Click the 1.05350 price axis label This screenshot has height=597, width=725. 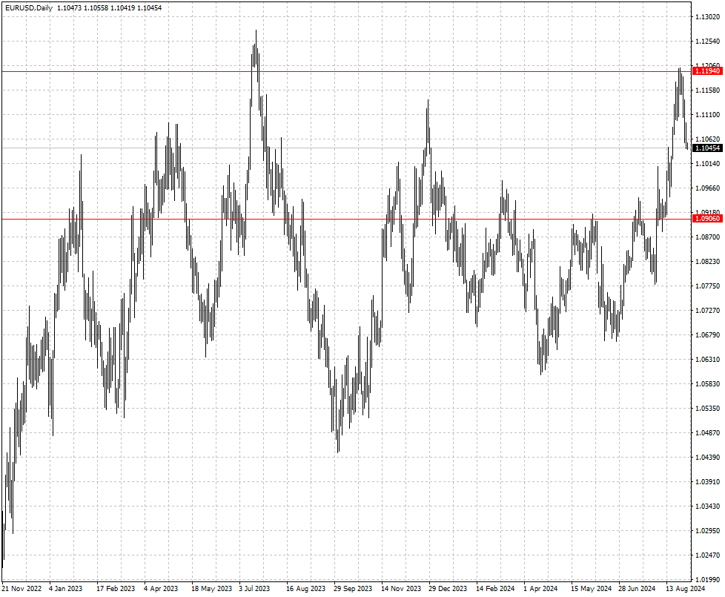coord(707,409)
